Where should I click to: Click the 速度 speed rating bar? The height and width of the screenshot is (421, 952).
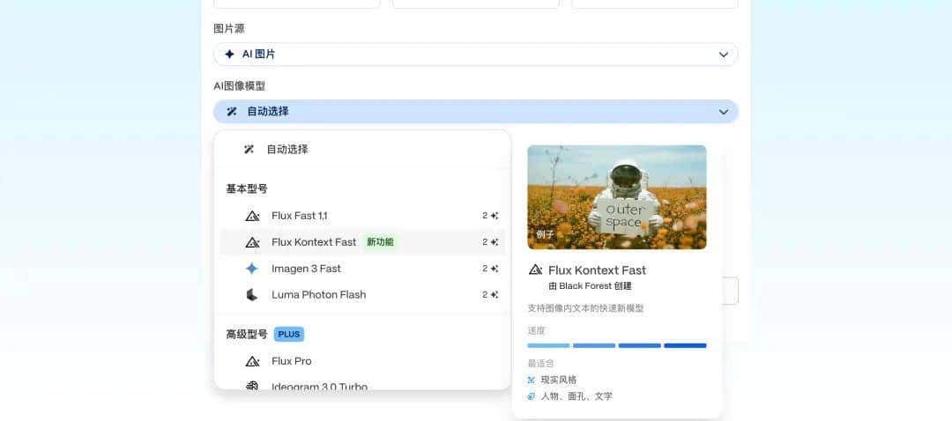click(616, 345)
